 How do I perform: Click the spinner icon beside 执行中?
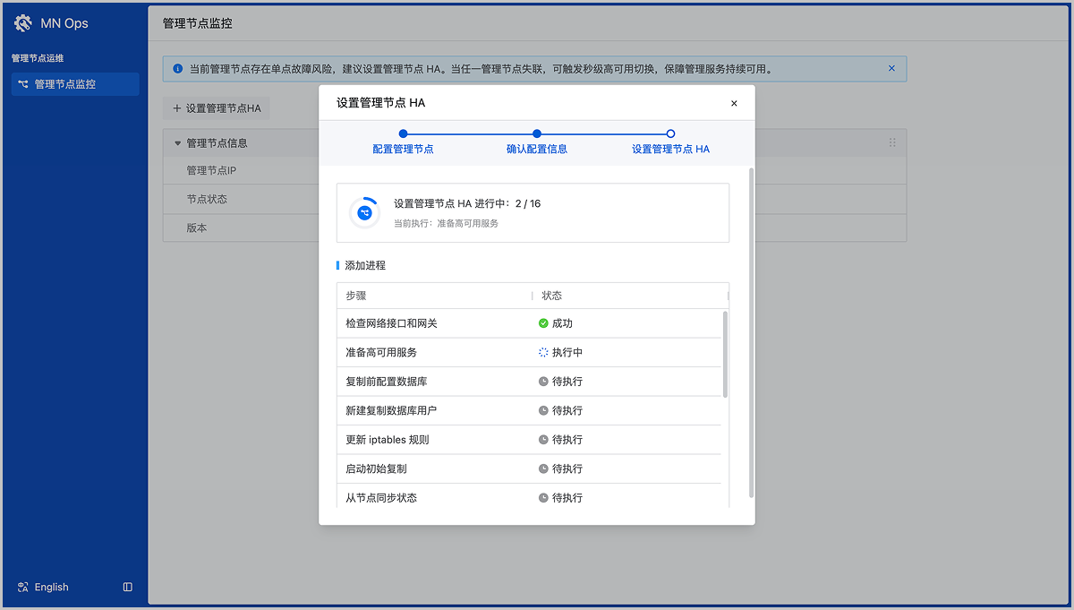coord(543,352)
